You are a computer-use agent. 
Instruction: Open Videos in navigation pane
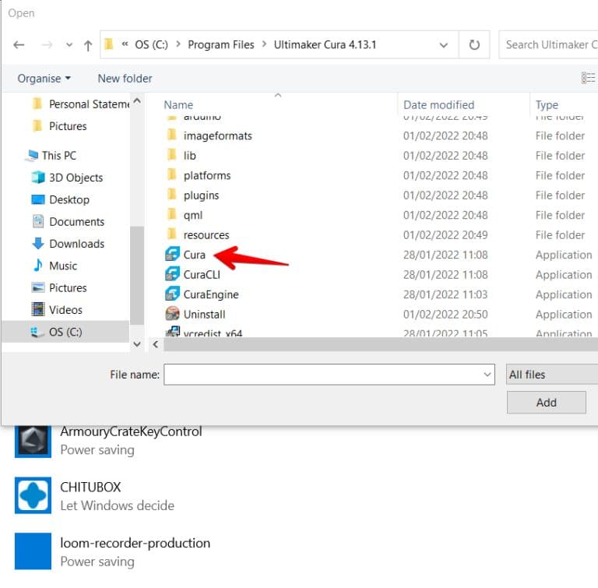click(57, 310)
